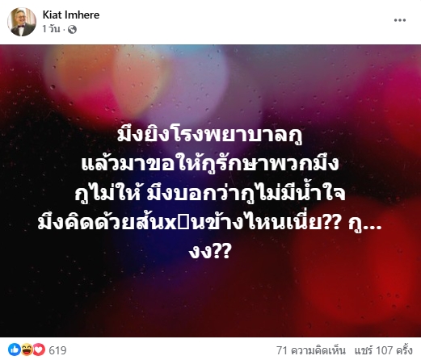Click the red heart Love reaction icon
Viewport: 421px width, 360px height.
39,350
